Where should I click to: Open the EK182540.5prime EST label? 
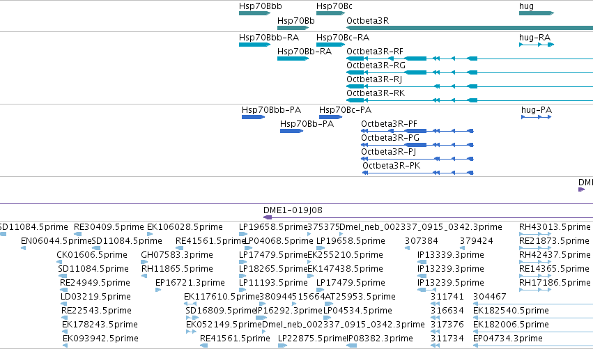[x=511, y=311]
